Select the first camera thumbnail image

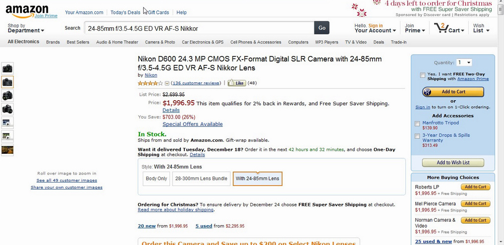click(x=7, y=68)
